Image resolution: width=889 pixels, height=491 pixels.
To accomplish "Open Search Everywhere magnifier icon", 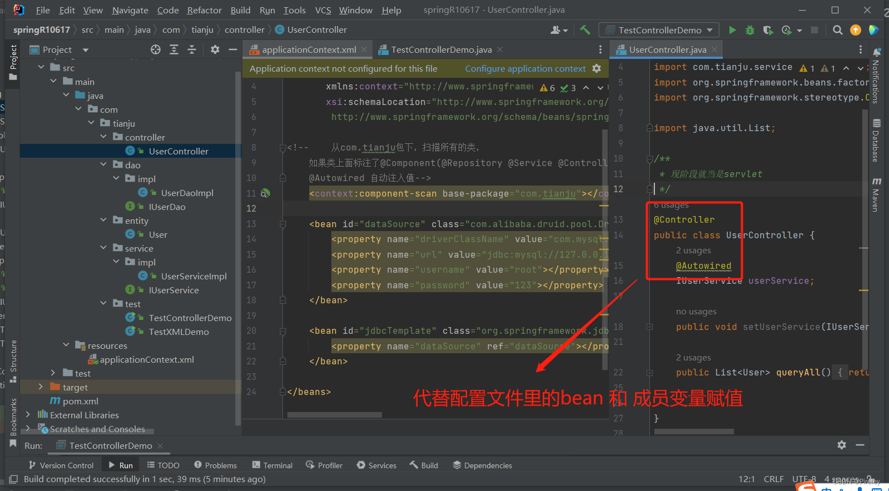I will [x=837, y=30].
